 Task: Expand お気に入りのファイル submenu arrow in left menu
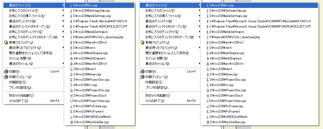point(63,11)
